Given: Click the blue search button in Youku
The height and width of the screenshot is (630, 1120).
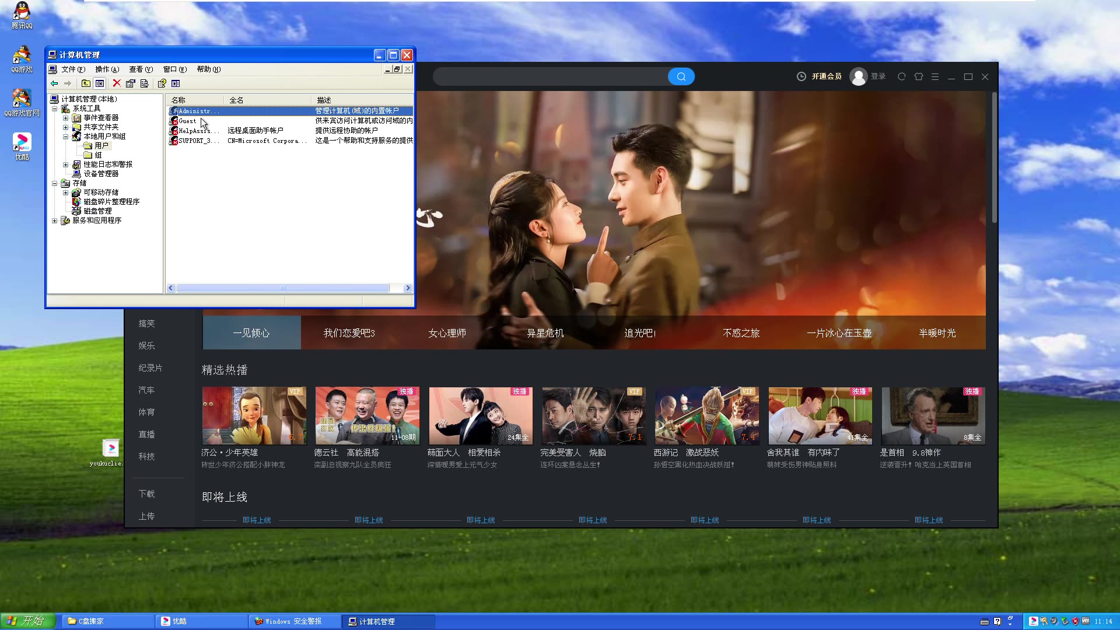Looking at the screenshot, I should (x=681, y=76).
